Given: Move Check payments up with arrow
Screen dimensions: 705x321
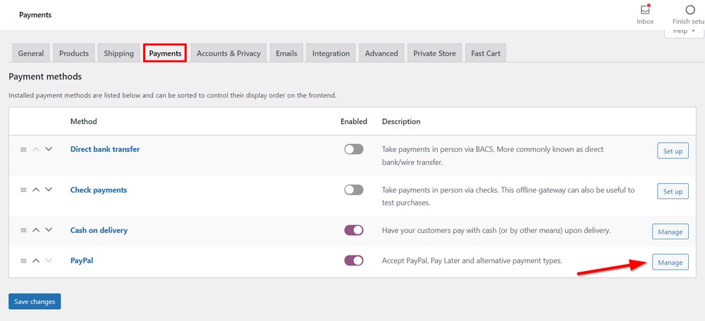Looking at the screenshot, I should [x=36, y=190].
